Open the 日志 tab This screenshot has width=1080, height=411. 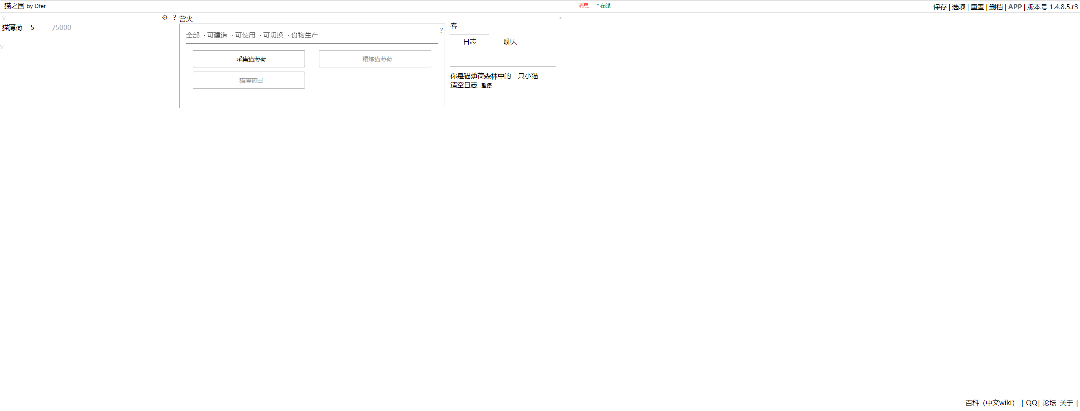[x=470, y=42]
